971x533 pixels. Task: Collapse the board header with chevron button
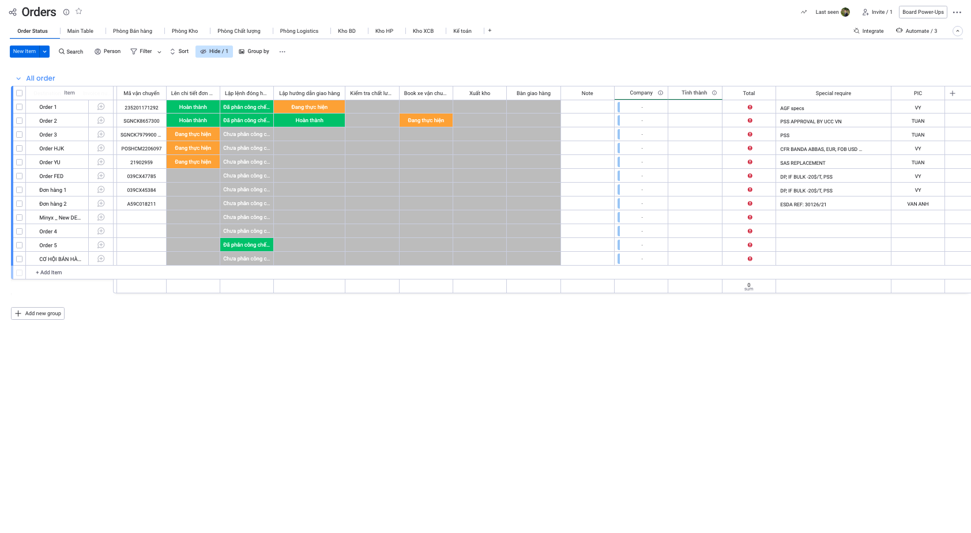pyautogui.click(x=958, y=31)
